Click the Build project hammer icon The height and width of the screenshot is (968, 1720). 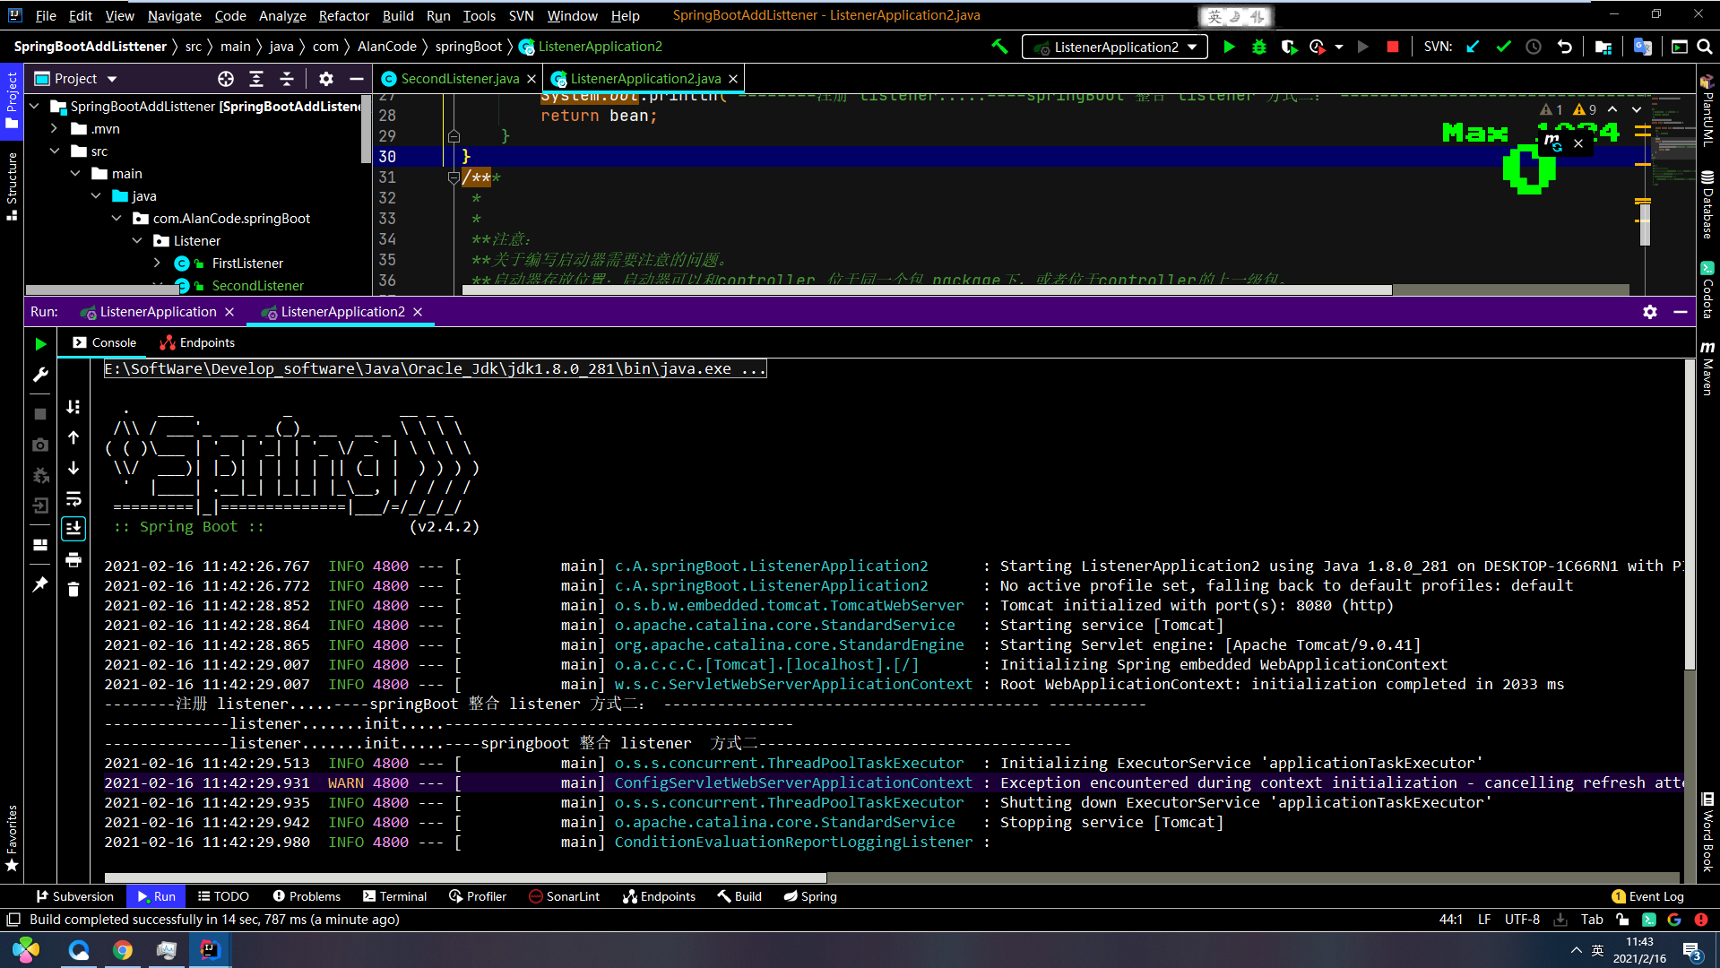coord(999,47)
